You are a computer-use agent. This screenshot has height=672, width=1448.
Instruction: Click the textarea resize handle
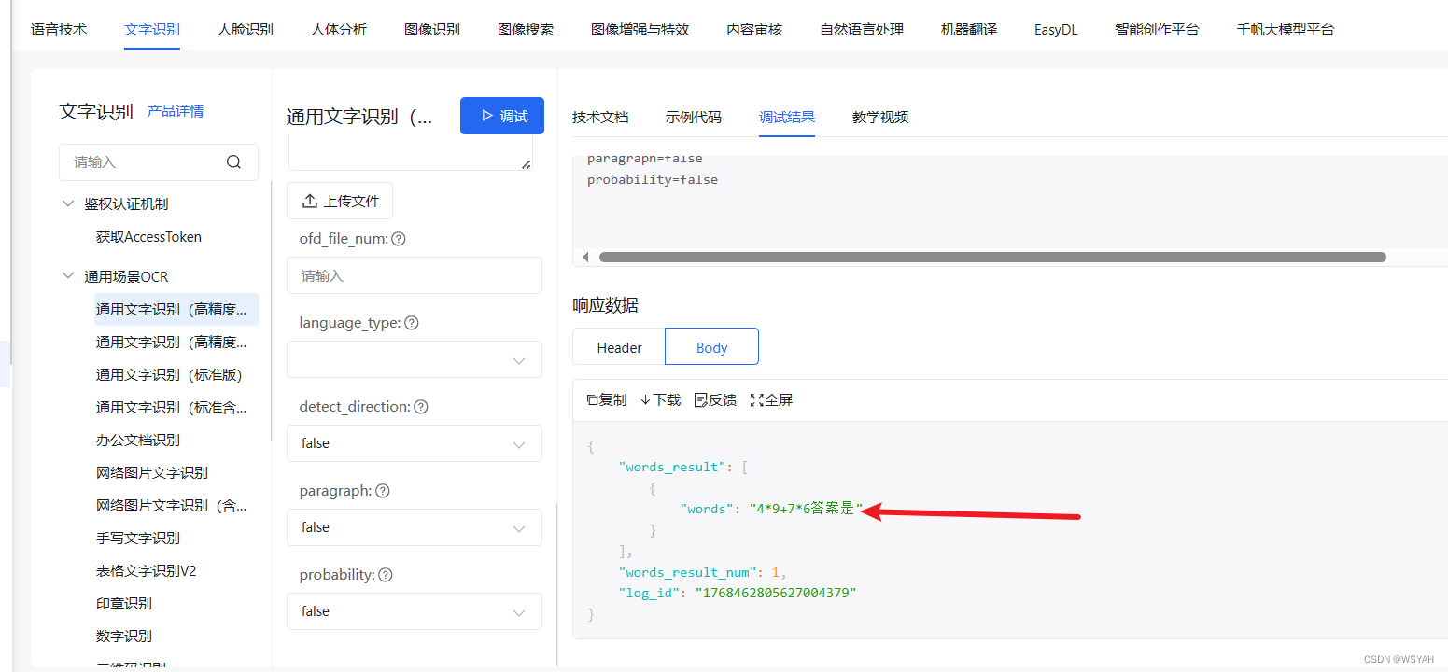(x=526, y=163)
